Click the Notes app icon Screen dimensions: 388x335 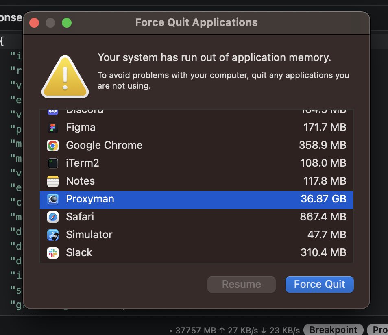point(53,181)
